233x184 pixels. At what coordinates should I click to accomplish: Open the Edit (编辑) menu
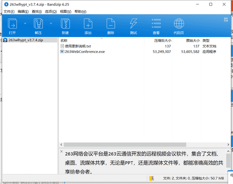coord(23,11)
